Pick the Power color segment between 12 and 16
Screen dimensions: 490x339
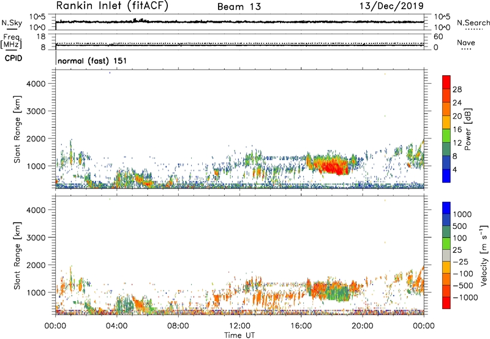447,136
